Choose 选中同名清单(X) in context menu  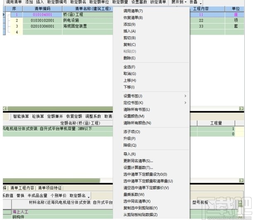(x=137, y=201)
